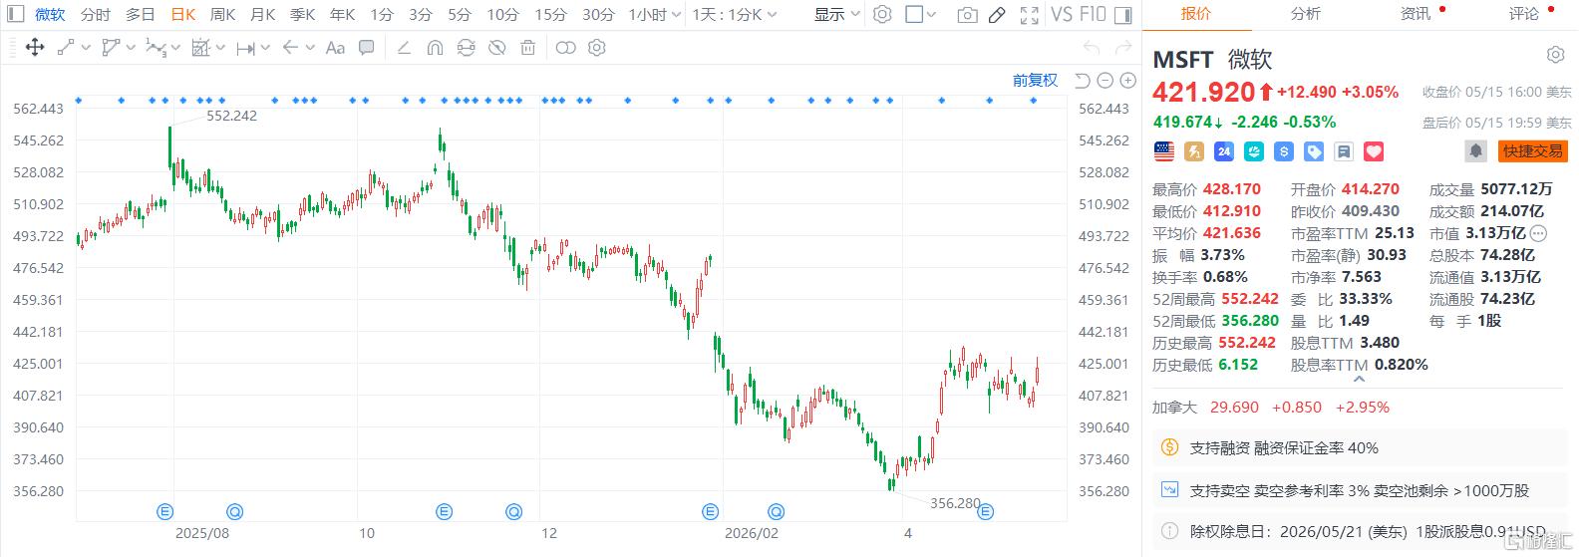
Task: Zoom out chart with minus circle
Action: point(1105,80)
